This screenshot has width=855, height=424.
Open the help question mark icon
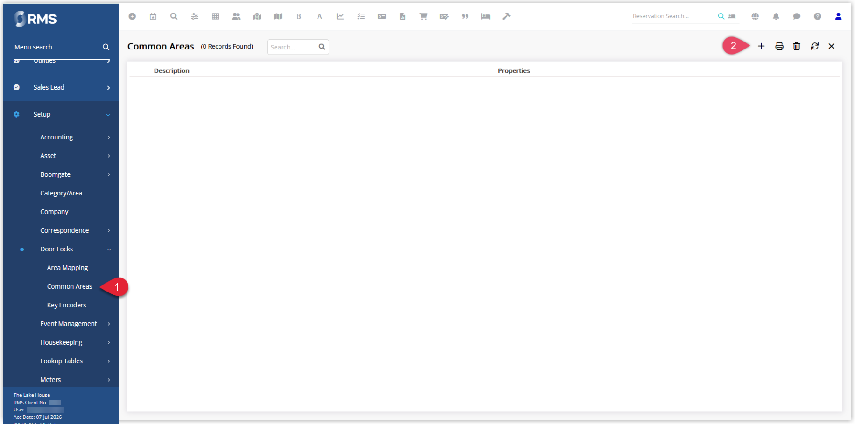[x=818, y=16]
